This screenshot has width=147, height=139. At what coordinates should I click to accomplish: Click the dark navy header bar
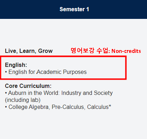point(73,9)
